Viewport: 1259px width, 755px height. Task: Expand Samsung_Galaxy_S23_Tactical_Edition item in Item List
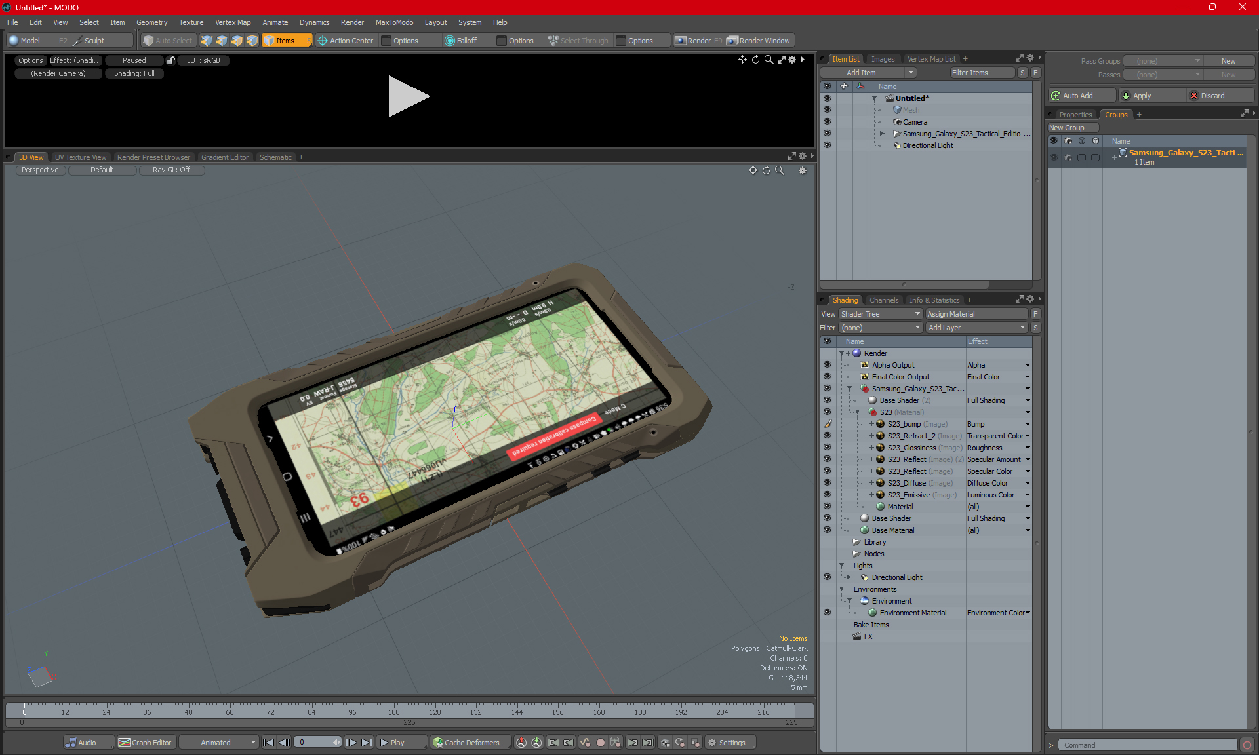(x=882, y=134)
